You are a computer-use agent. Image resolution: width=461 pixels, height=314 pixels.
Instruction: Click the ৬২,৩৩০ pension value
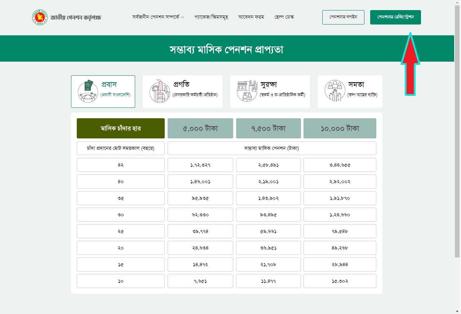(200, 215)
